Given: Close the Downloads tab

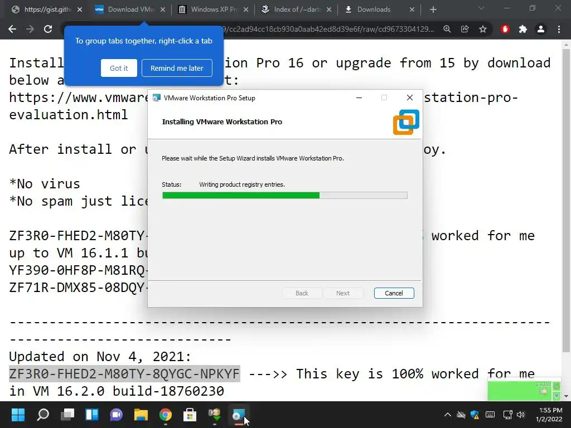Looking at the screenshot, I should click(x=412, y=10).
